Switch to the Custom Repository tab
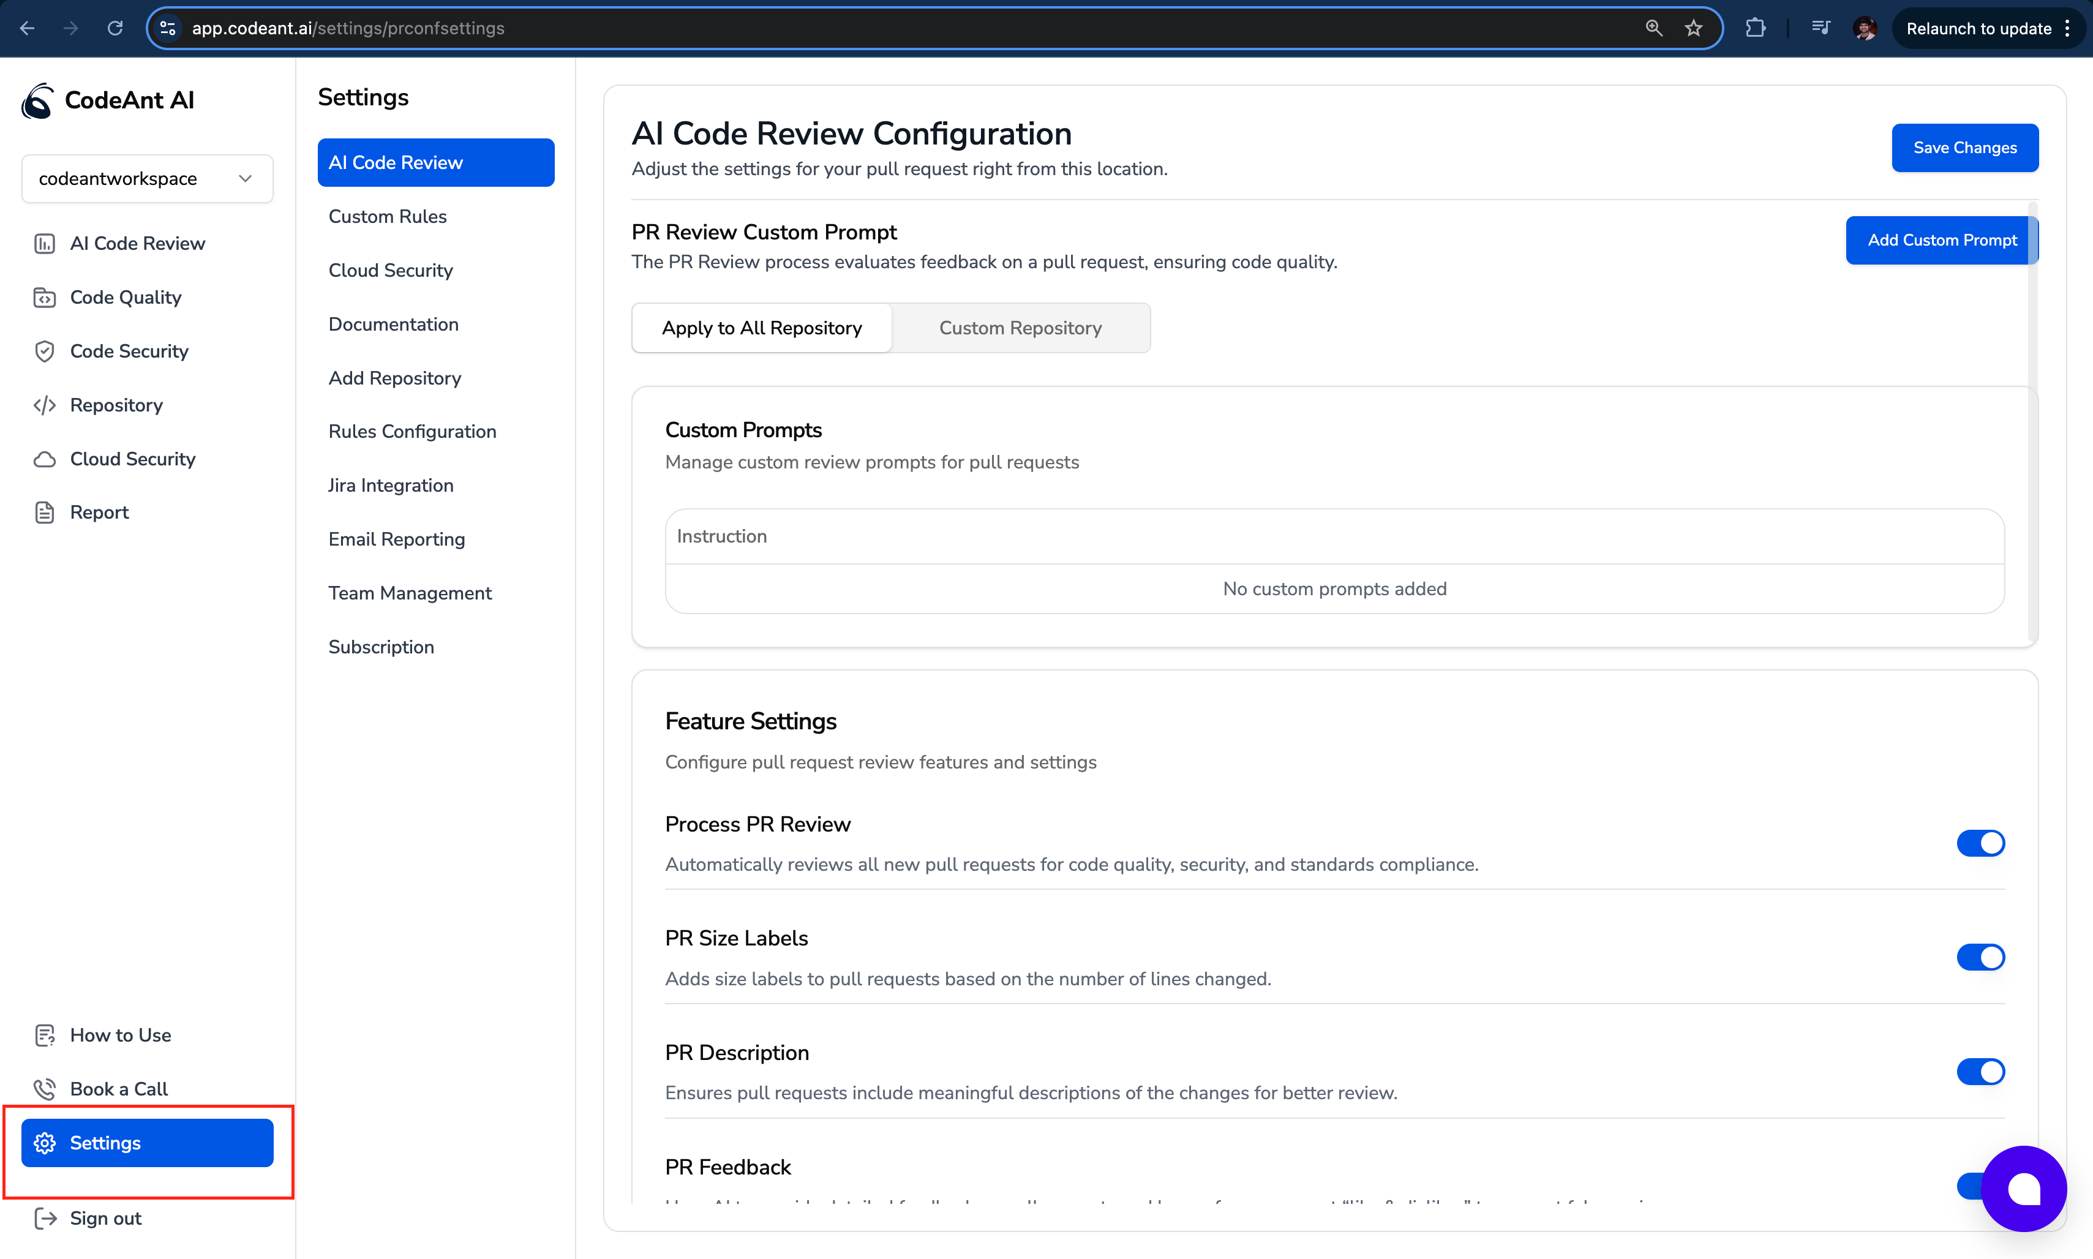2093x1259 pixels. click(1020, 328)
